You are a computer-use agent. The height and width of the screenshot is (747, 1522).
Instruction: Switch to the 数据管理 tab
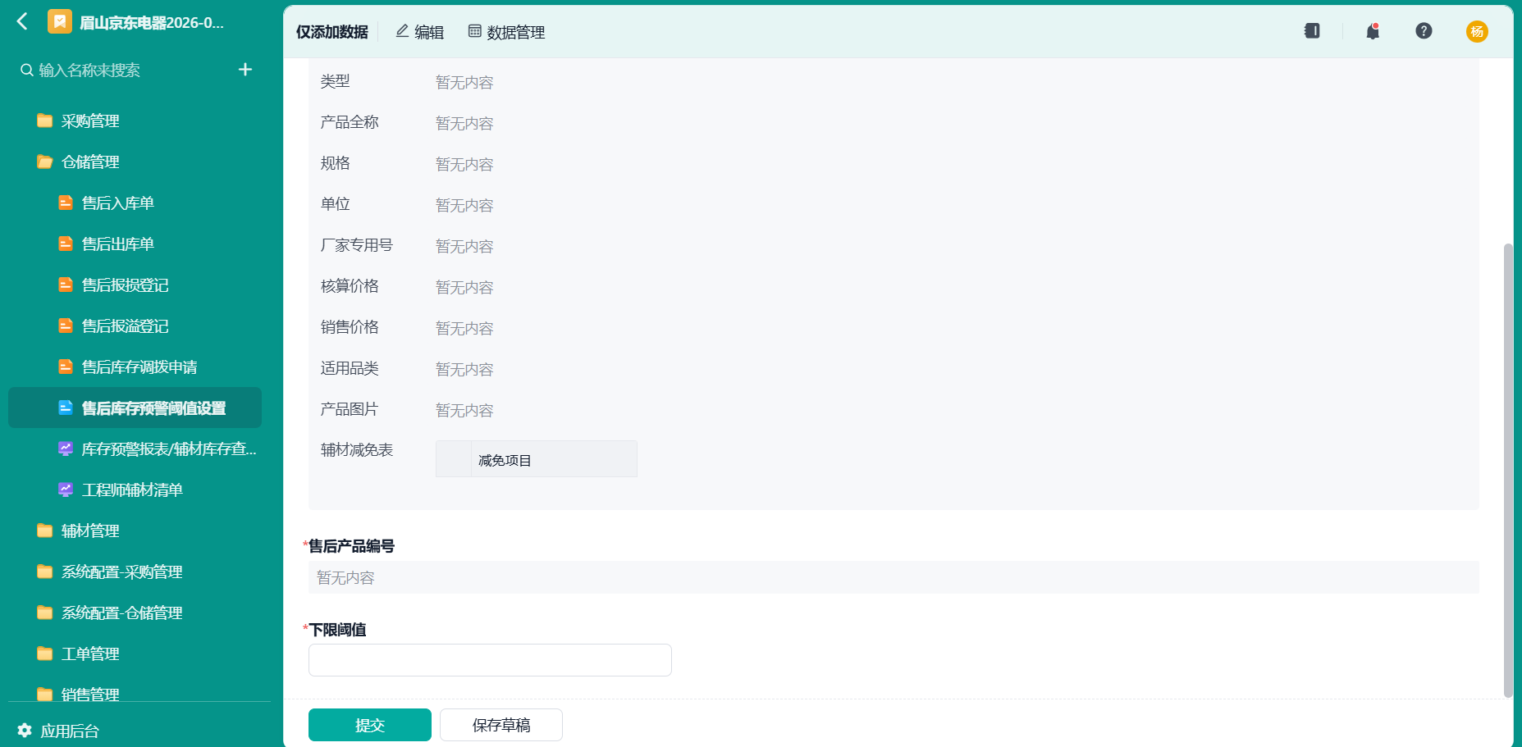tap(506, 32)
